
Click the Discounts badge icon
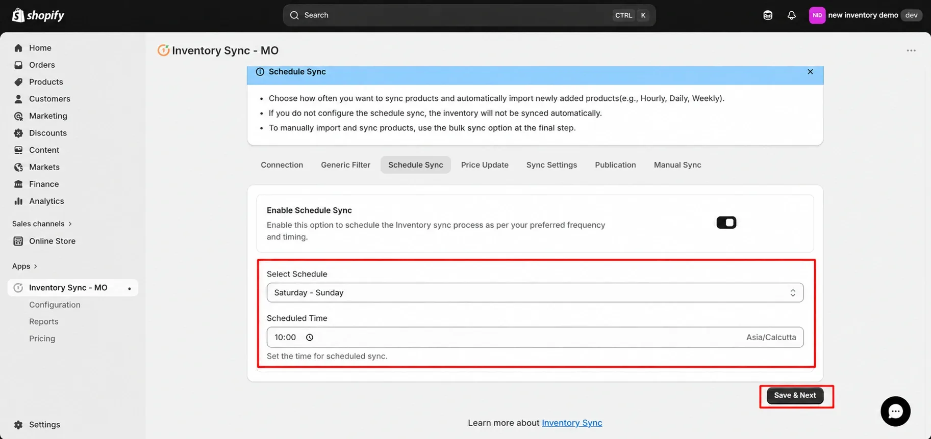pos(18,133)
